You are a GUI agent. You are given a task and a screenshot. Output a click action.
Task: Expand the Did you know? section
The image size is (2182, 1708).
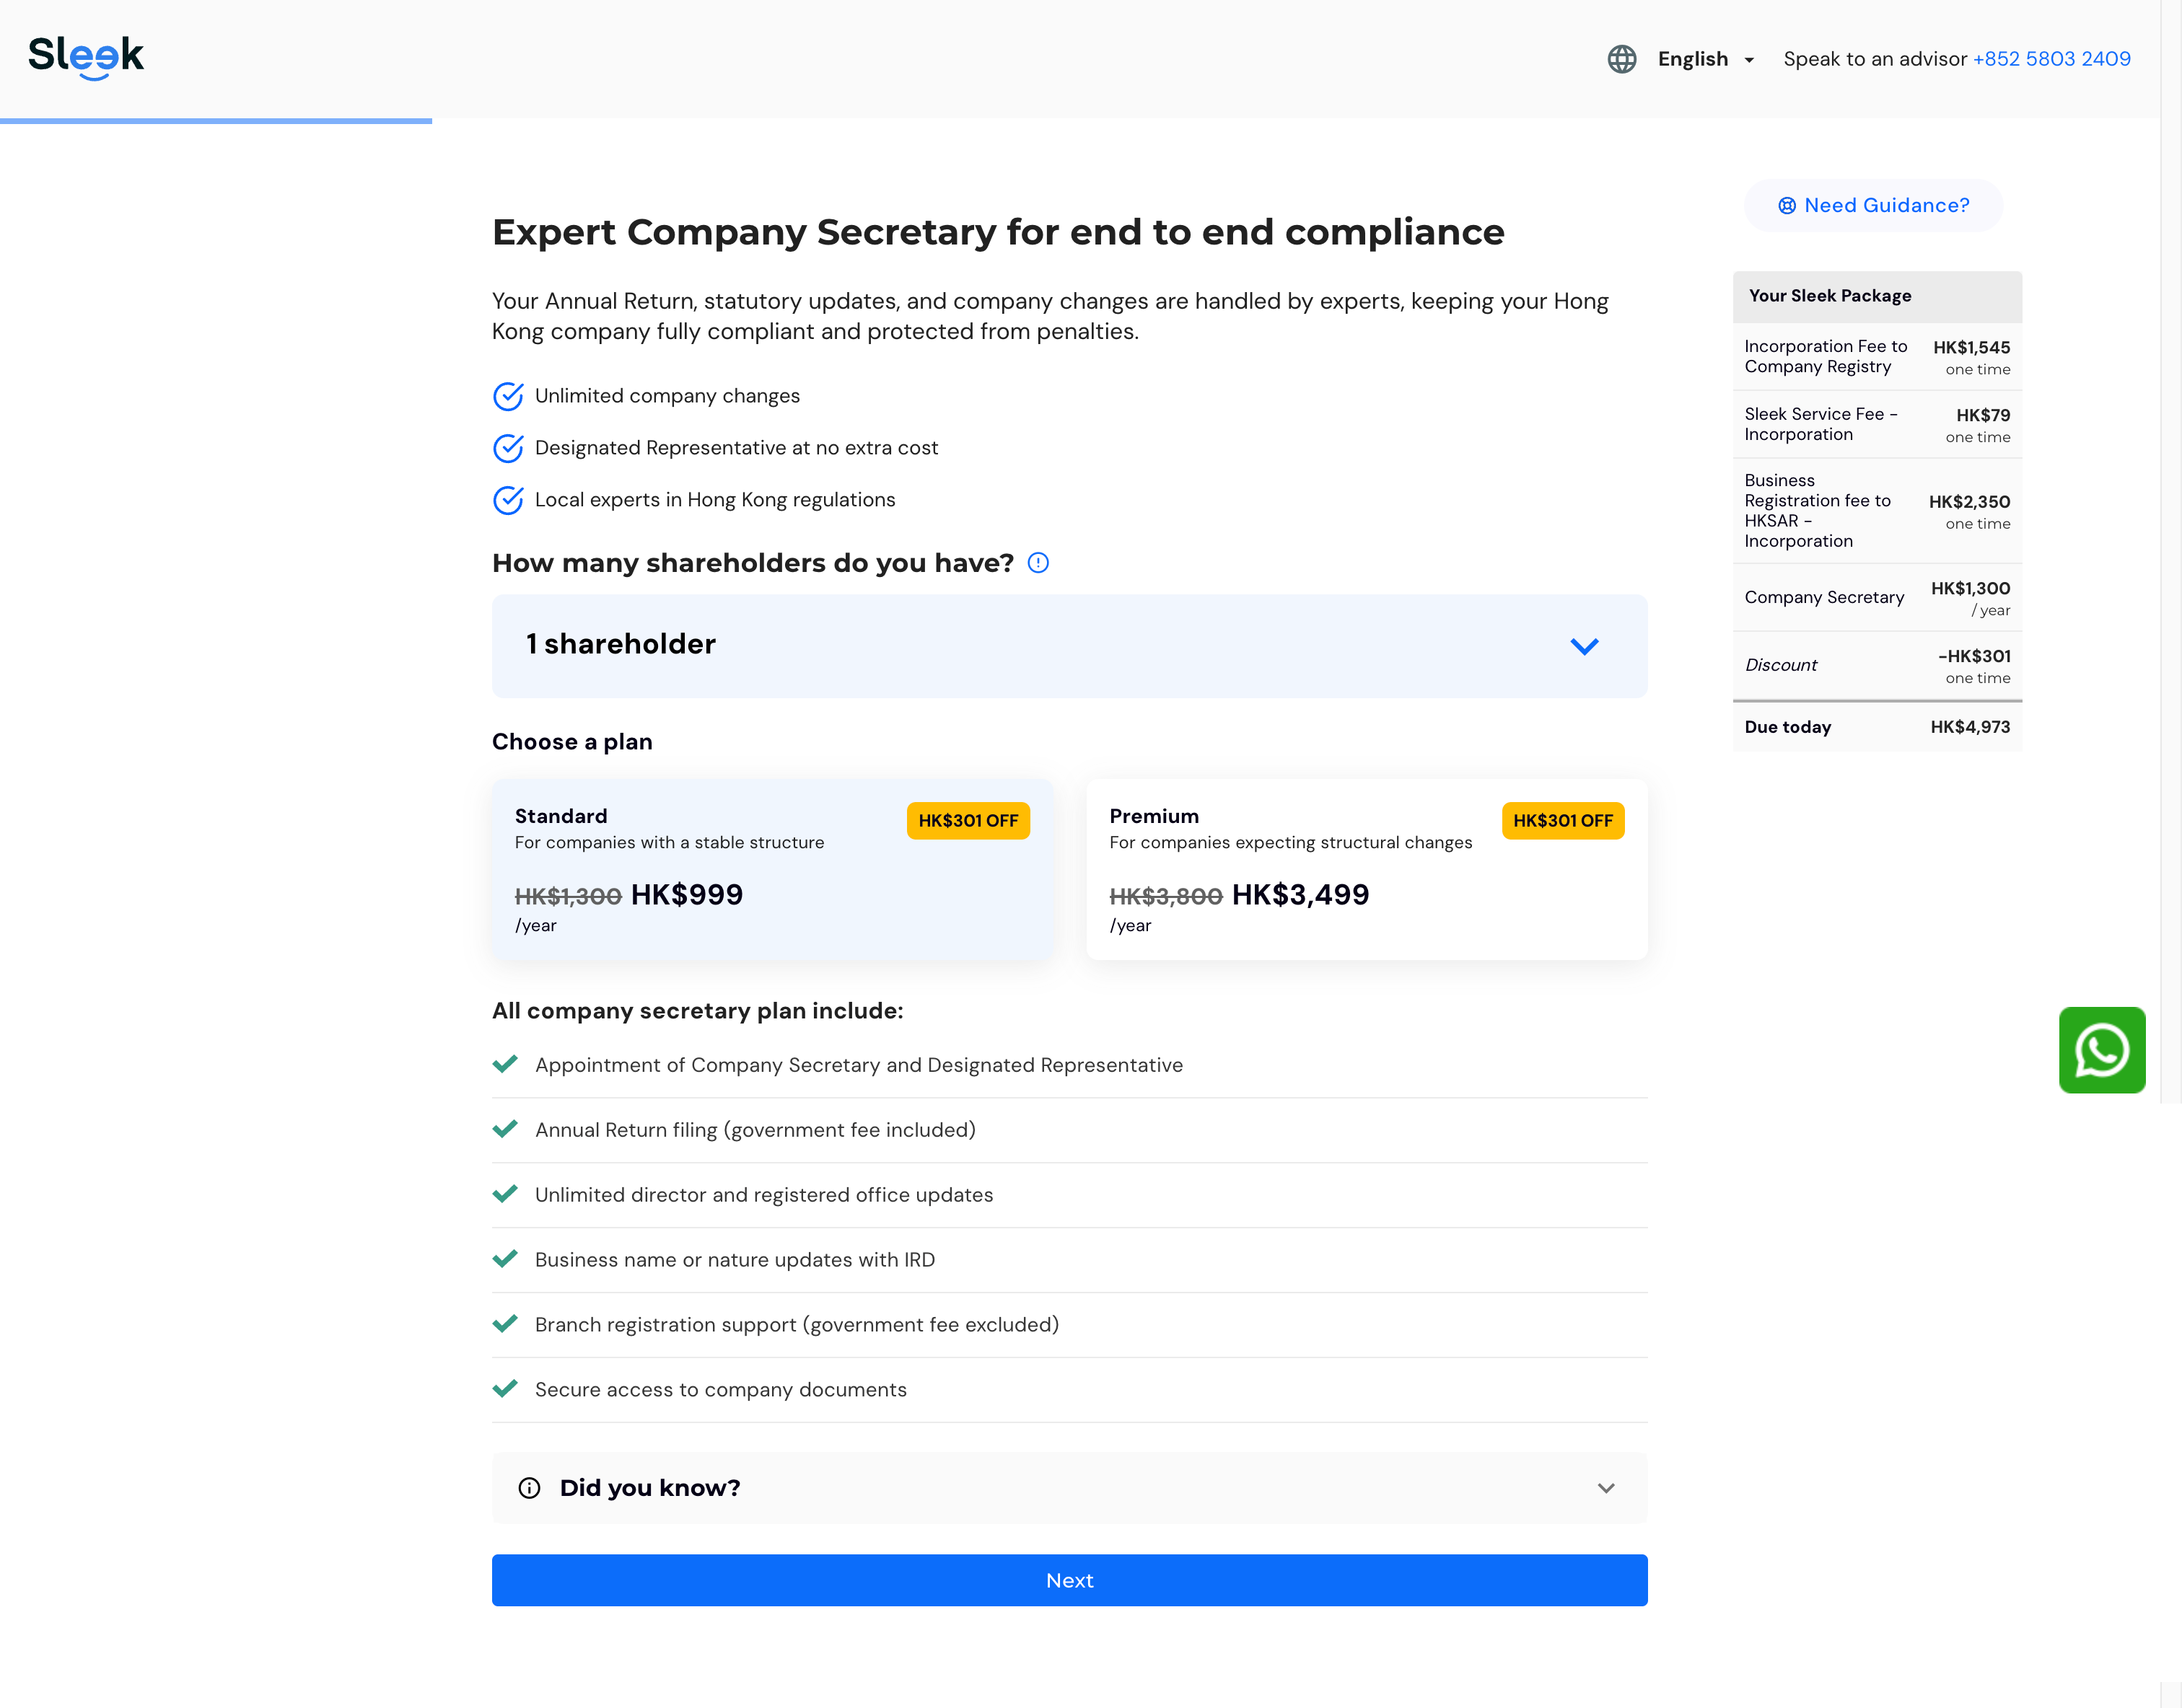1069,1488
